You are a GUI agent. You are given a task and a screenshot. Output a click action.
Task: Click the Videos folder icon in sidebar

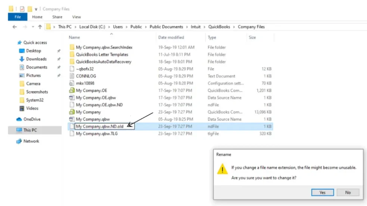(x=22, y=108)
